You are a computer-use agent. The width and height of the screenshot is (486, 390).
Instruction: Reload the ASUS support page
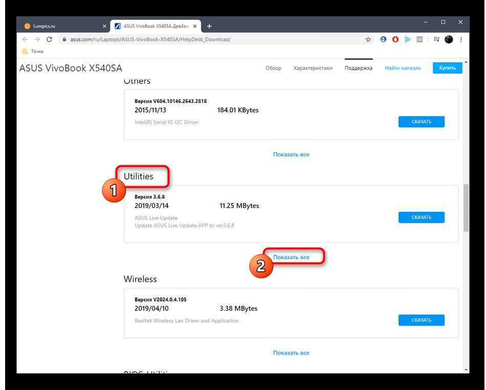(x=49, y=39)
